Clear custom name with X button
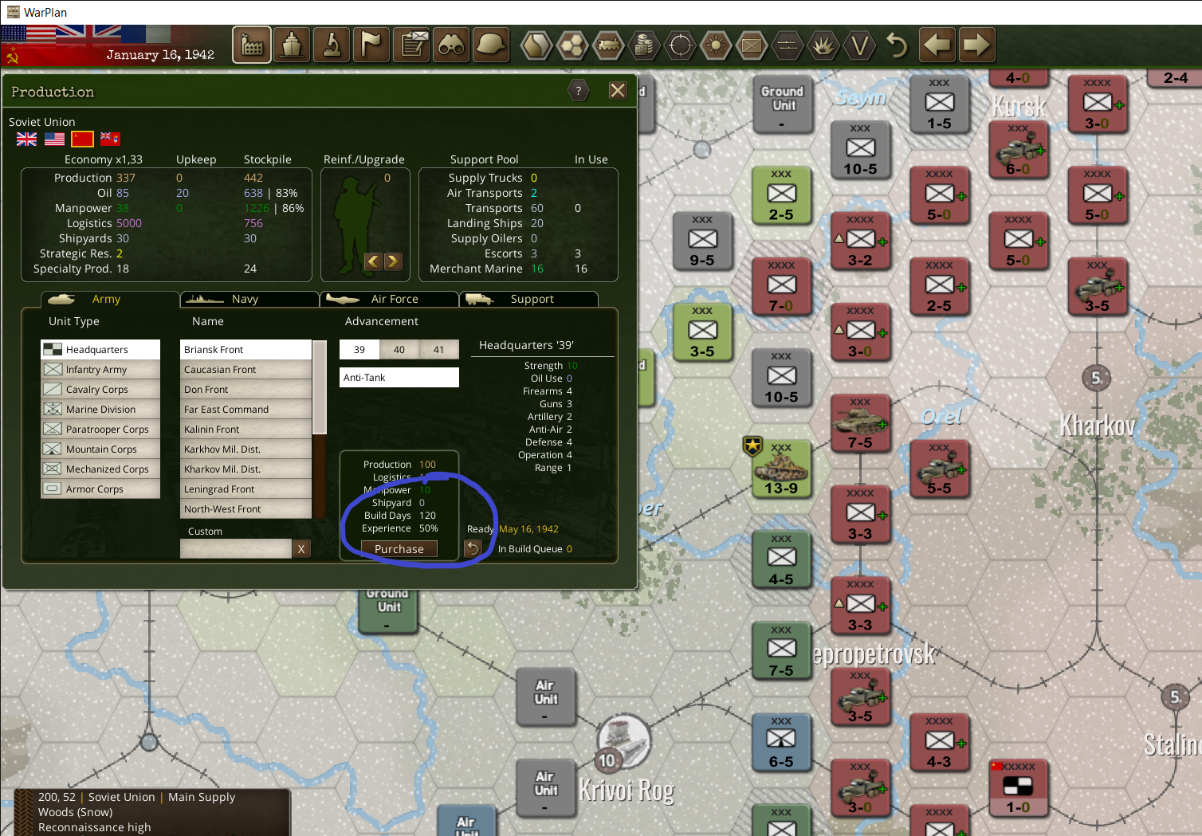This screenshot has width=1202, height=836. (301, 548)
